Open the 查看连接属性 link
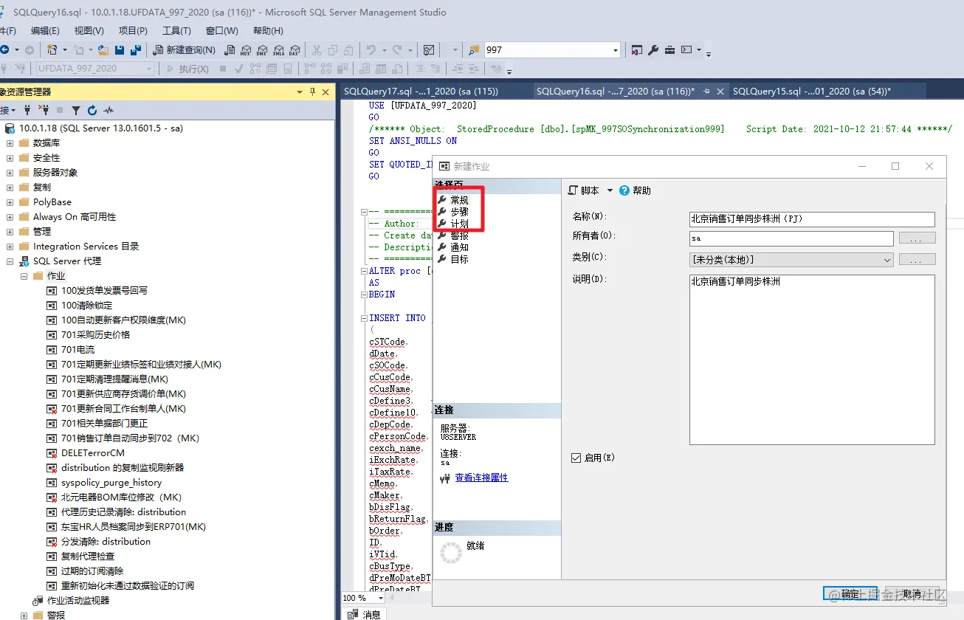This screenshot has height=620, width=964. [x=481, y=478]
